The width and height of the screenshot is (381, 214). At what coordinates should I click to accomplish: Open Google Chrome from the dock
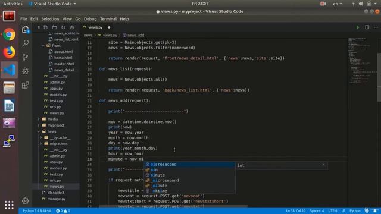10,34
